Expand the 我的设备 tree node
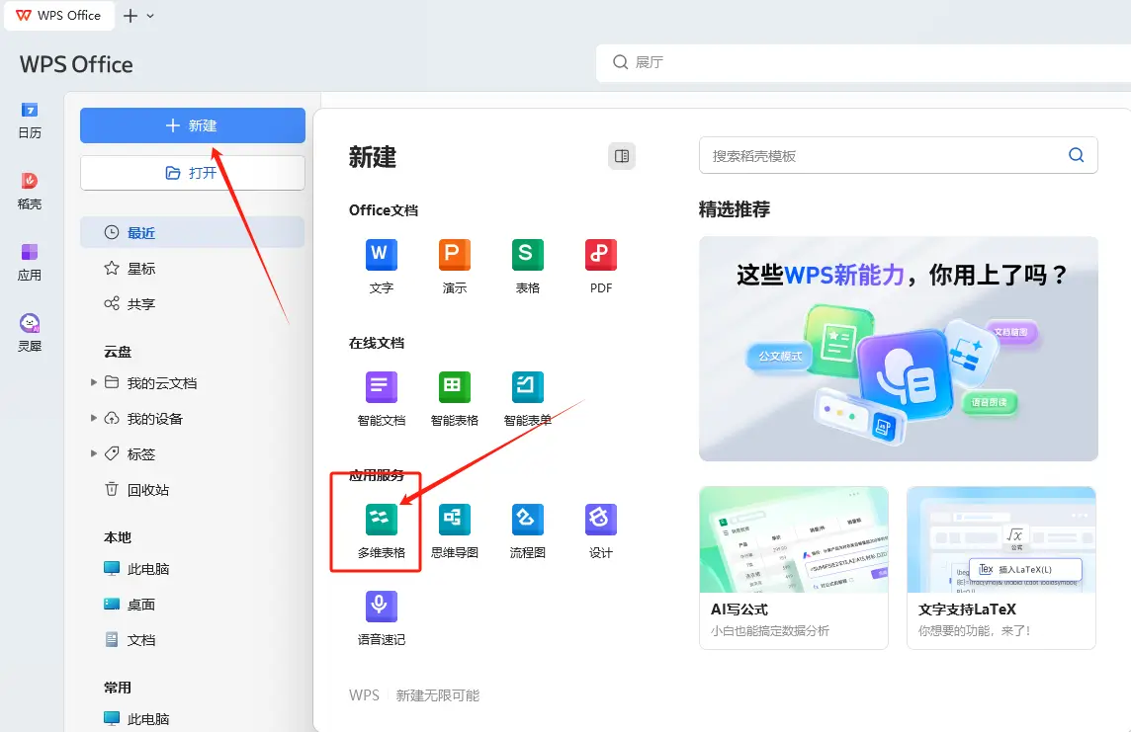This screenshot has height=732, width=1131. point(94,418)
